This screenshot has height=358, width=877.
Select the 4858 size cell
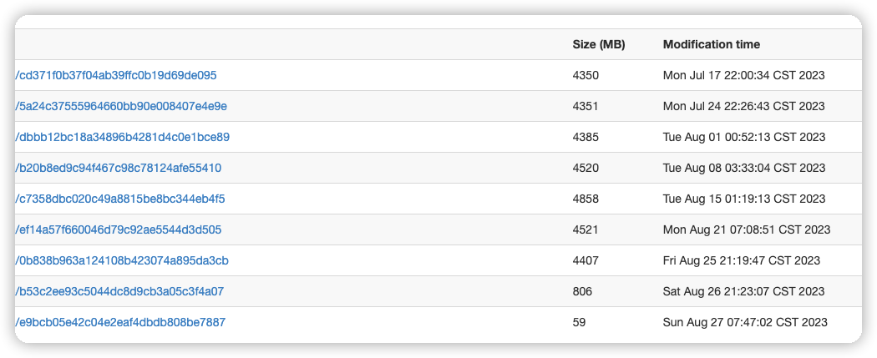click(x=586, y=199)
